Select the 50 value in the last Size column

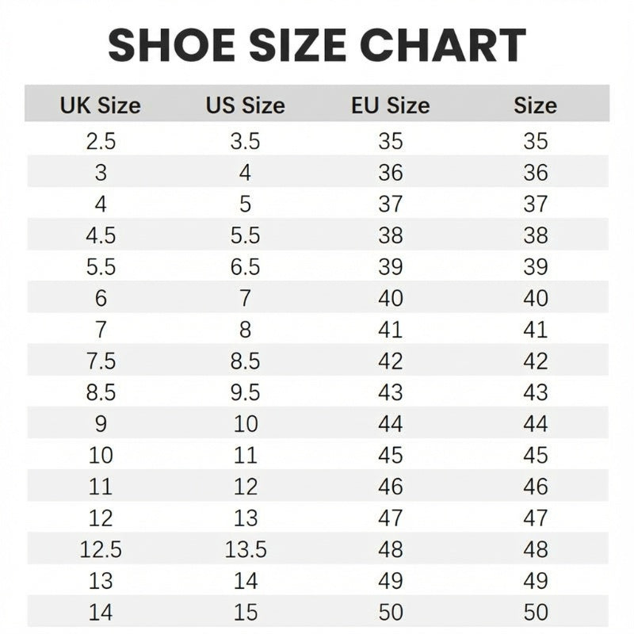pyautogui.click(x=536, y=612)
